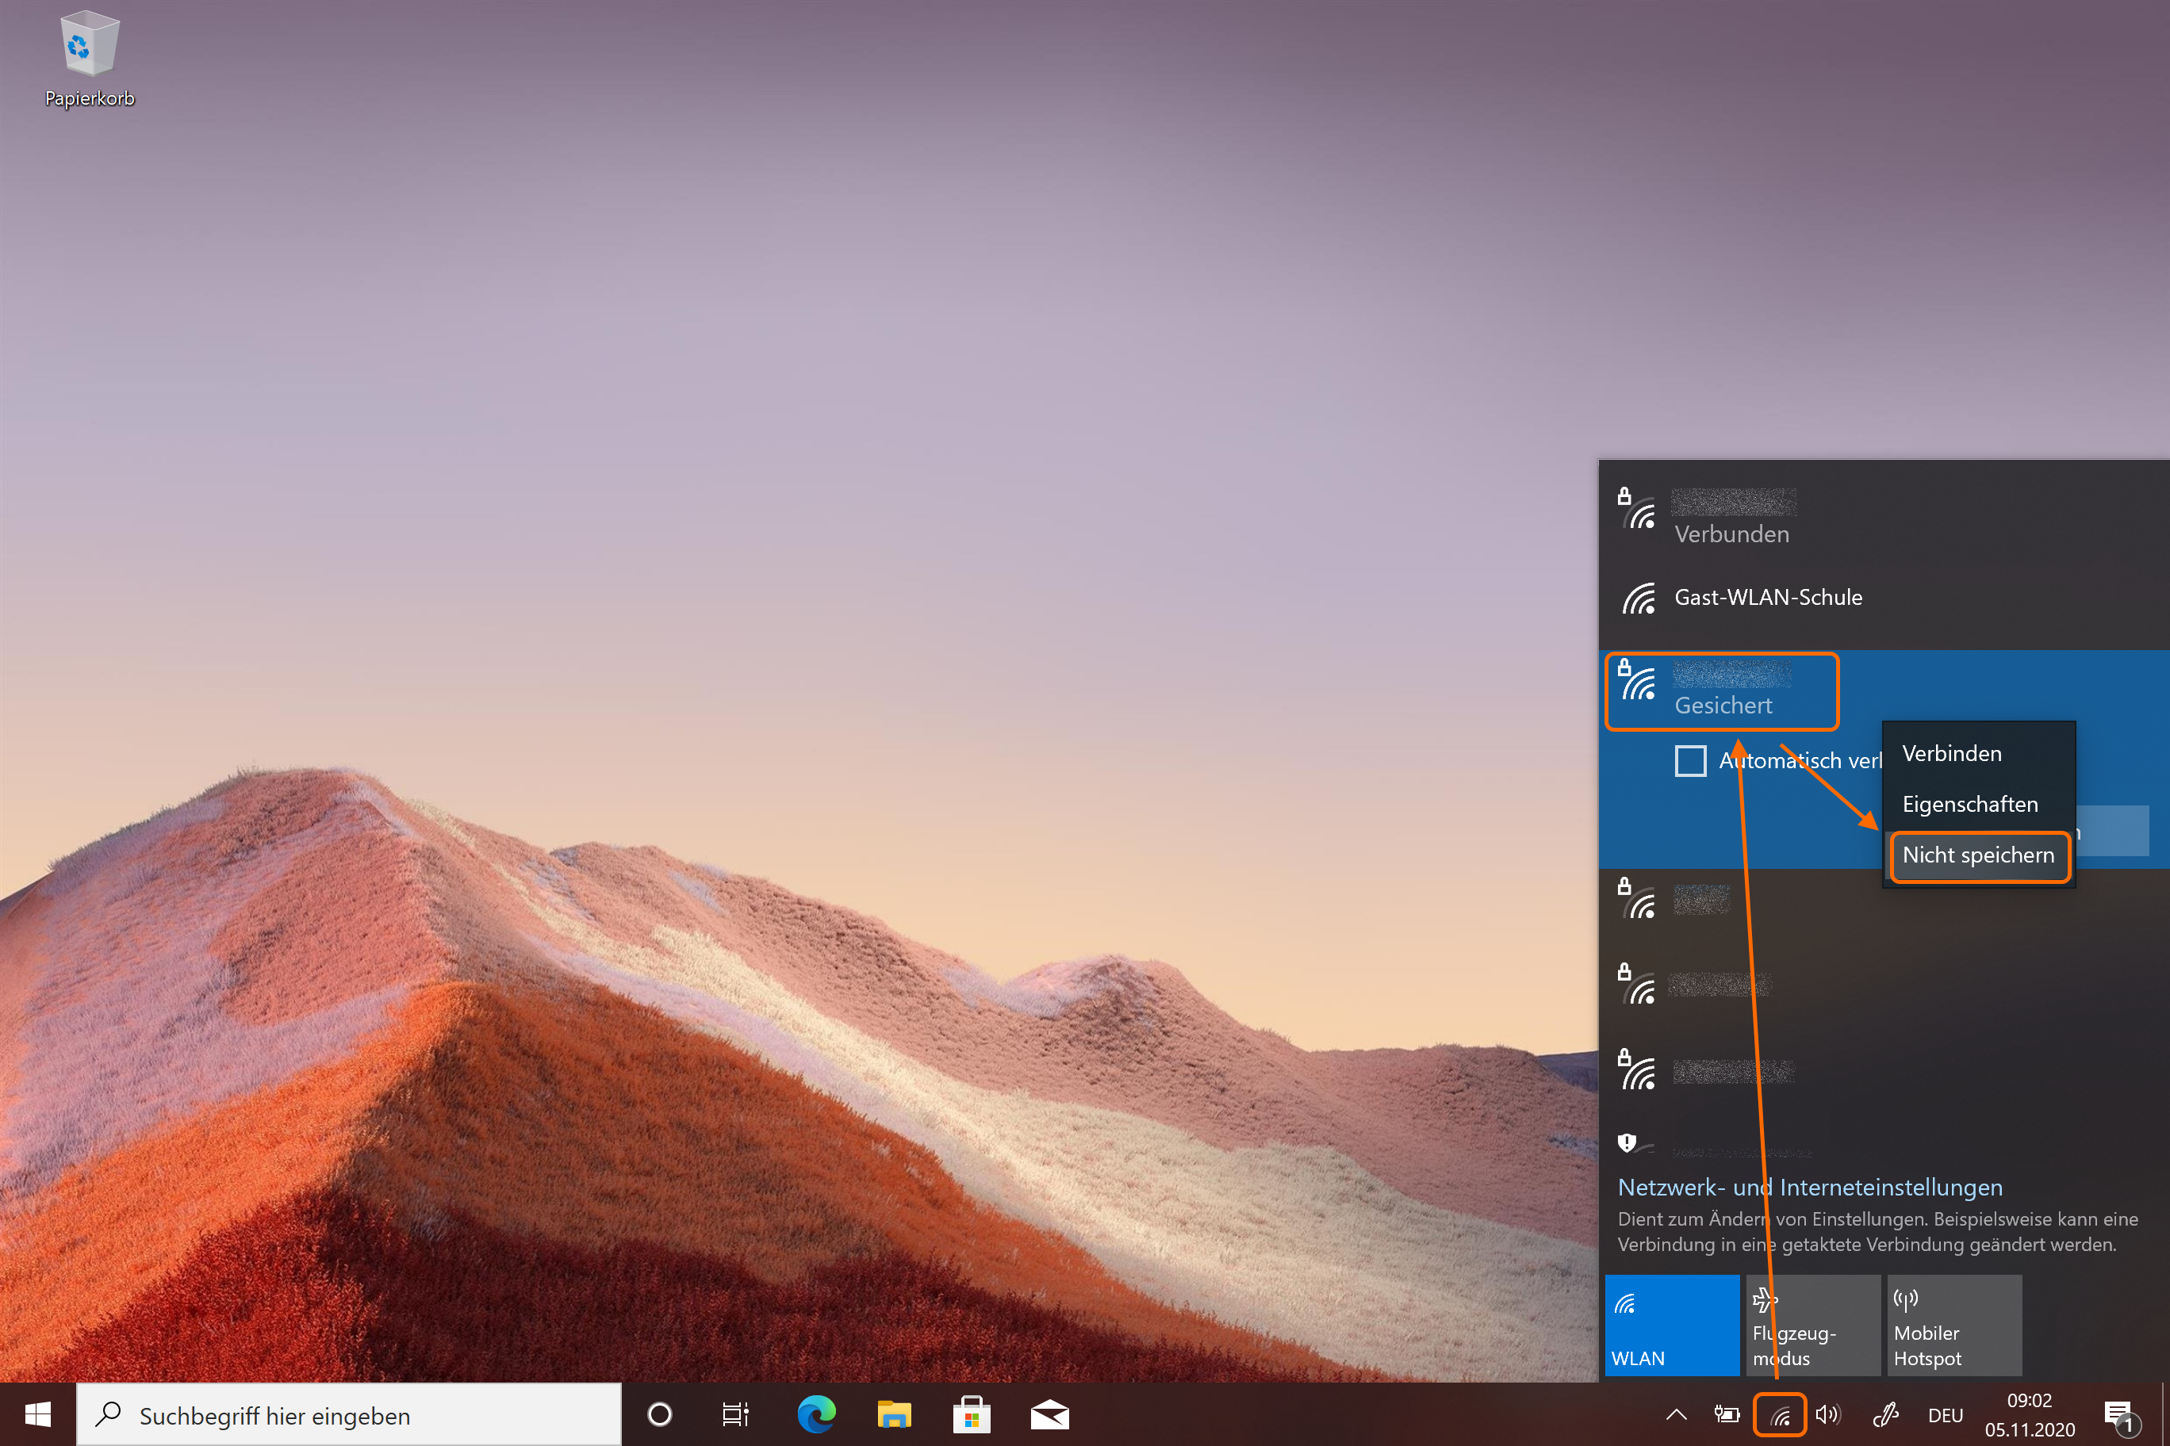Open Microsoft Edge from the taskbar
2170x1446 pixels.
tap(815, 1414)
